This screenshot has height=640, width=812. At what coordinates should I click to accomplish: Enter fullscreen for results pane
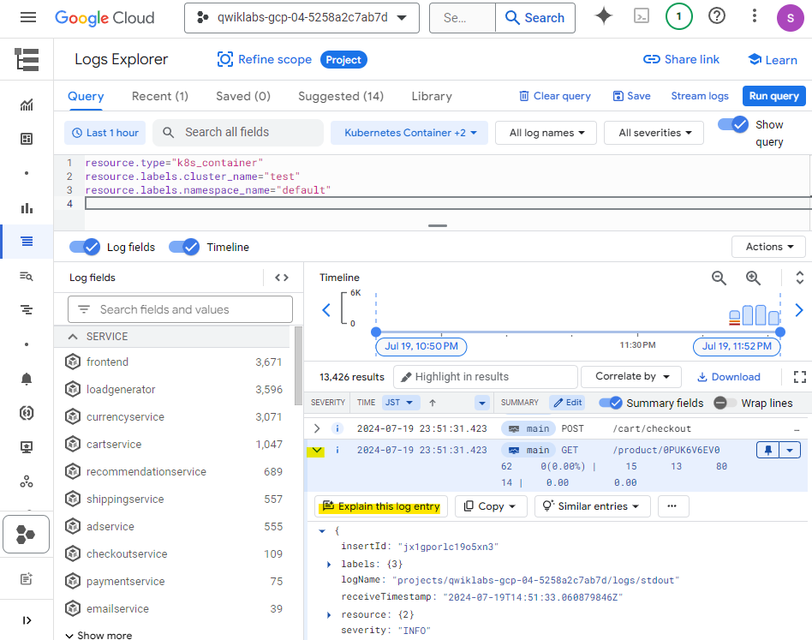pyautogui.click(x=799, y=377)
